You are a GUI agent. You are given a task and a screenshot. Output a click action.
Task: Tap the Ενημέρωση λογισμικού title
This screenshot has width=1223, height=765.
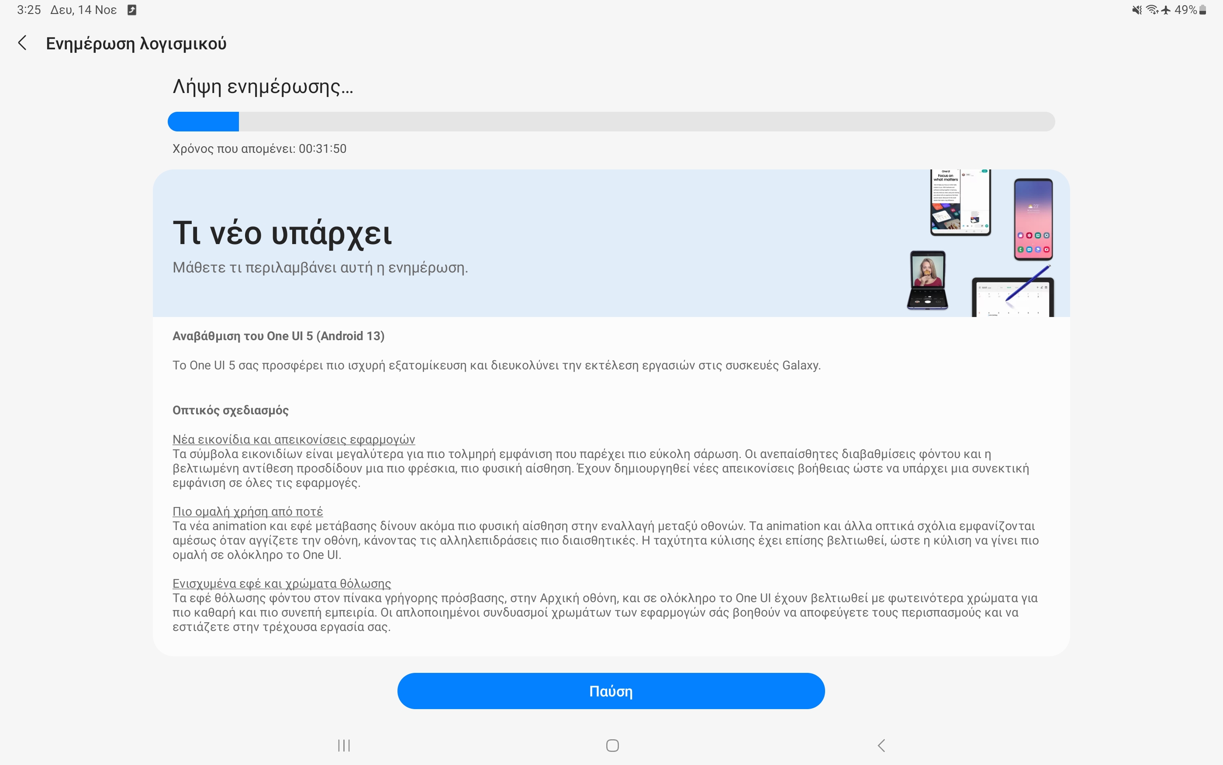click(x=136, y=44)
